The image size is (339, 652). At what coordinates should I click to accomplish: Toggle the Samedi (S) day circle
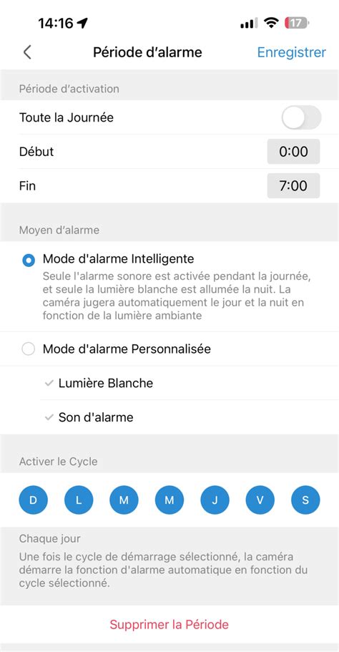(x=305, y=500)
